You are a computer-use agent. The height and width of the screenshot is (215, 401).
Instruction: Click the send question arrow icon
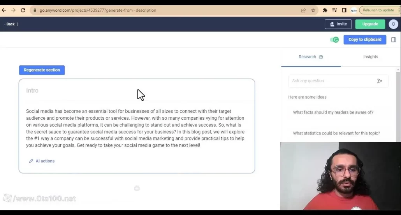(x=380, y=81)
